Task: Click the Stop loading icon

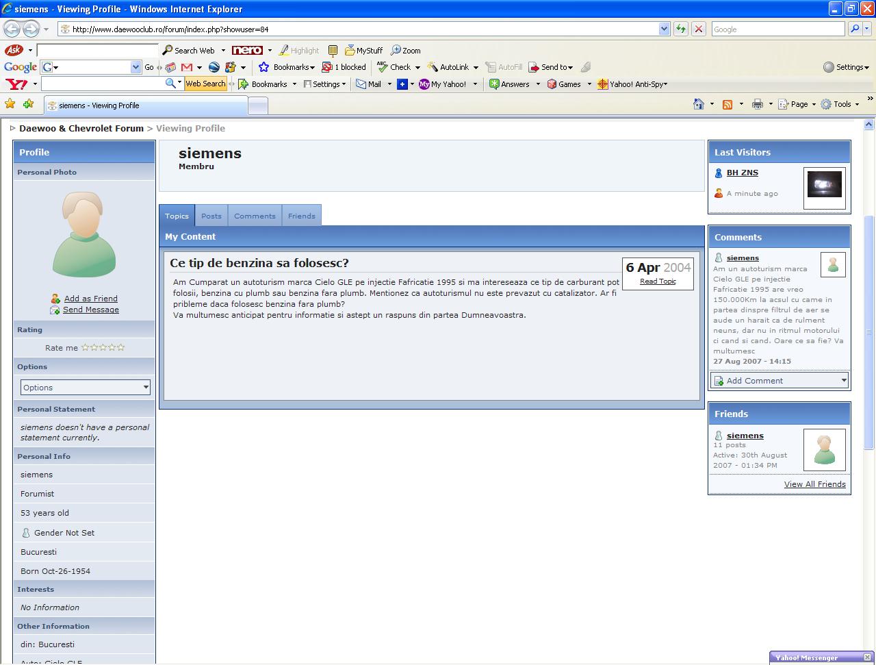Action: (x=698, y=29)
